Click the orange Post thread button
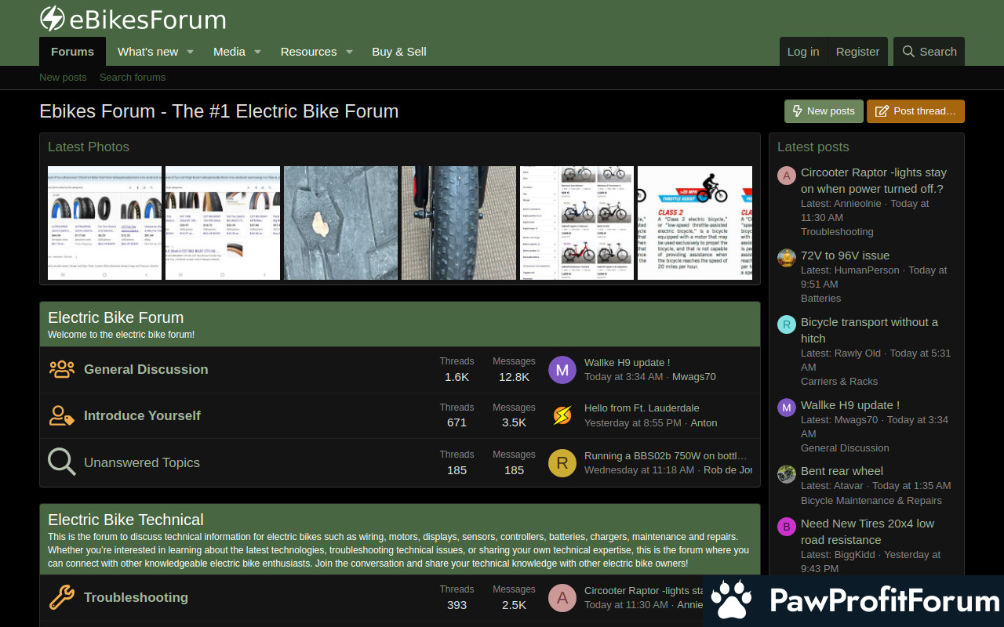The image size is (1004, 627). [x=915, y=111]
